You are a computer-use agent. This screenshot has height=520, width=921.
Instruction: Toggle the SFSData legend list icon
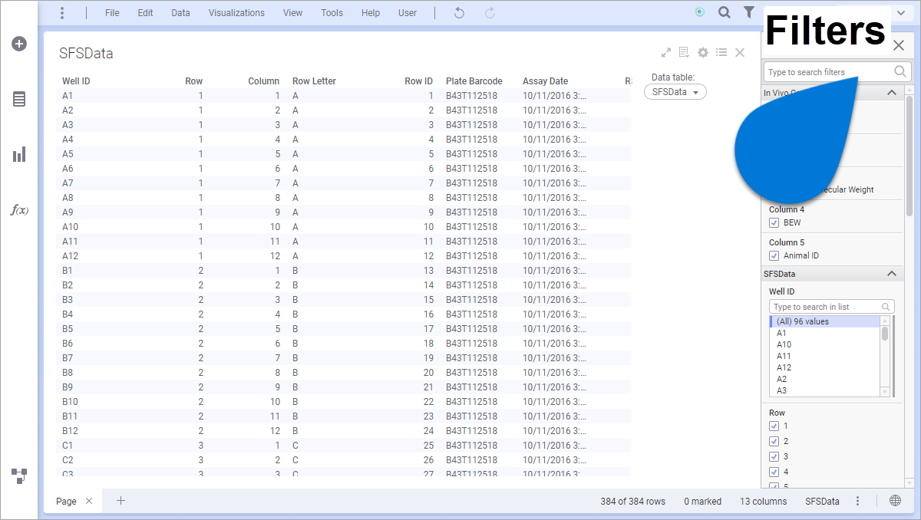(721, 52)
